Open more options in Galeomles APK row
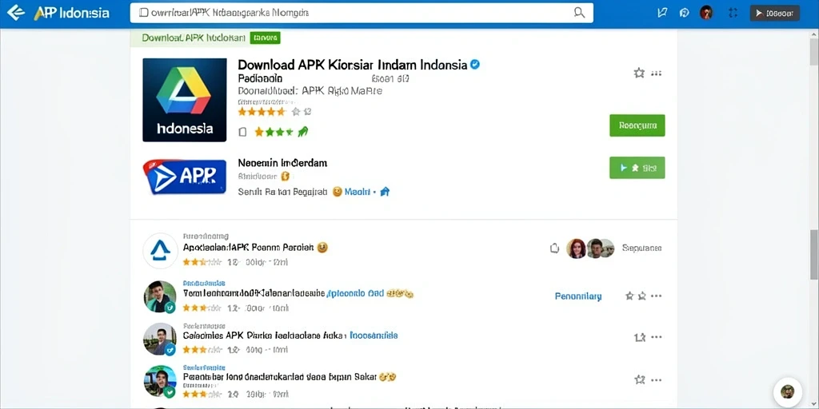This screenshot has height=409, width=819. pos(657,338)
